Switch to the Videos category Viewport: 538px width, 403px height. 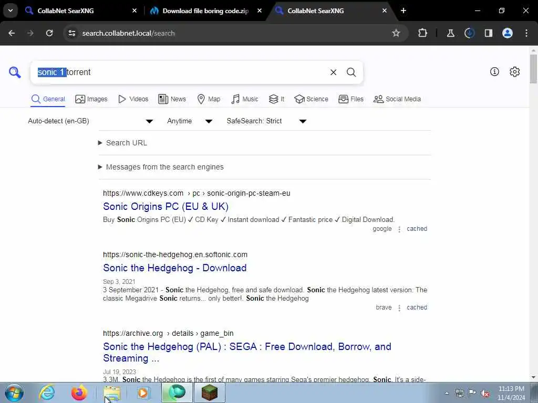point(133,99)
